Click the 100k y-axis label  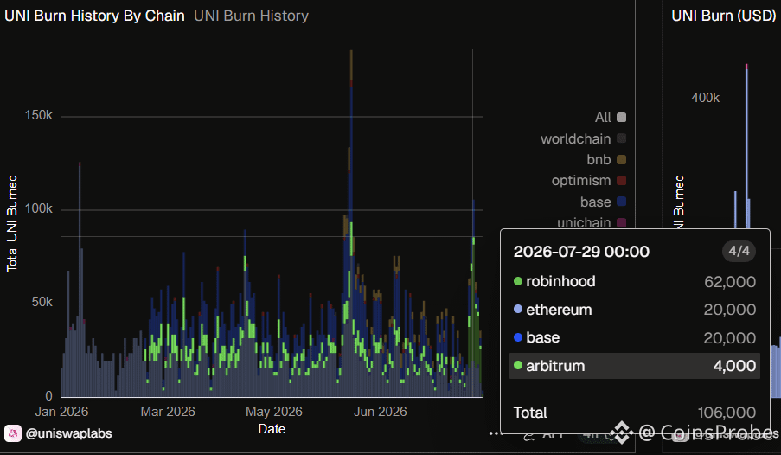pos(38,208)
